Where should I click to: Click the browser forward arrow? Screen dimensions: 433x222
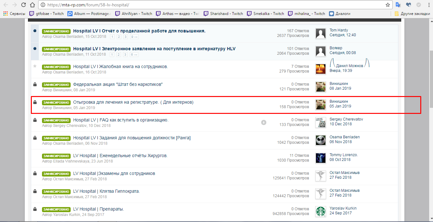15,5
